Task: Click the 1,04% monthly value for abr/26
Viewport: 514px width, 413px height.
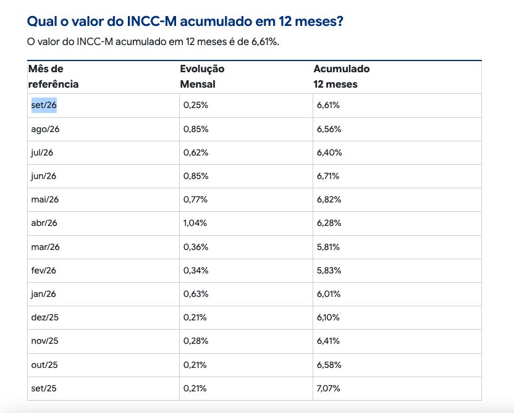Action: click(x=195, y=223)
